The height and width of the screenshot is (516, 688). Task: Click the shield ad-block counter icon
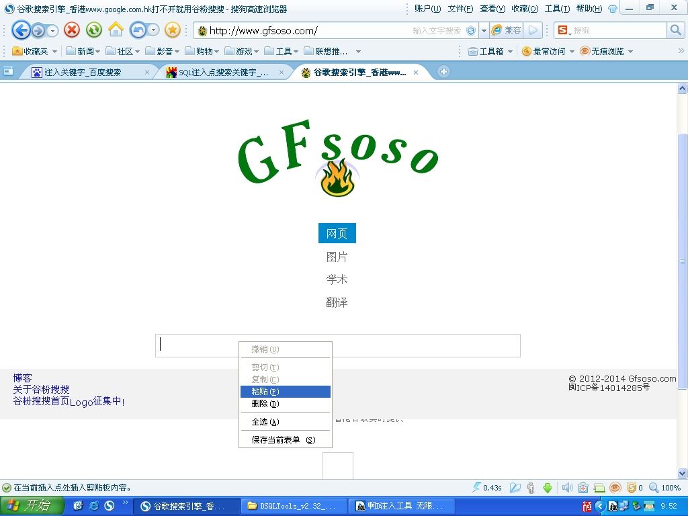(x=635, y=488)
